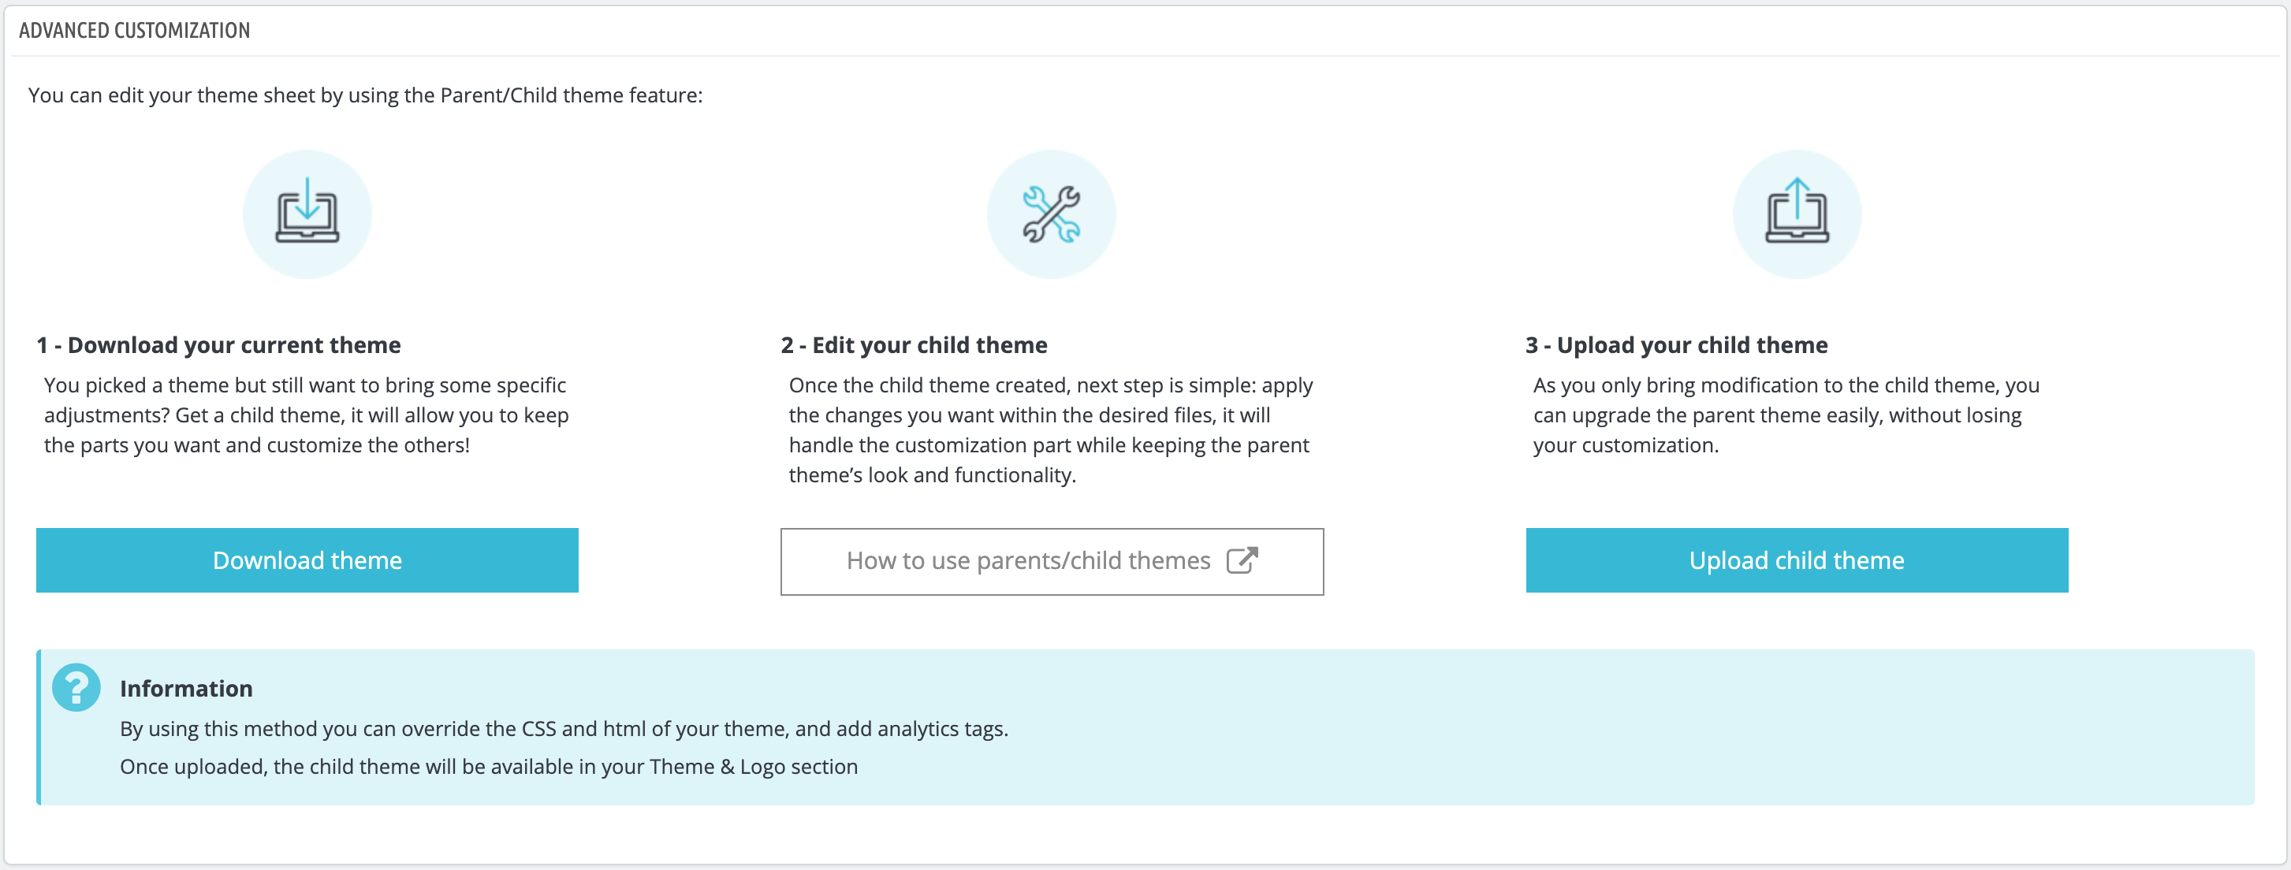Image resolution: width=2291 pixels, height=870 pixels.
Task: Select the '2 - Edit your child theme' heading
Action: click(915, 345)
